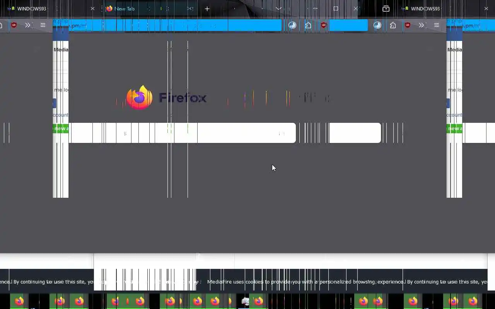495x309 pixels.
Task: Click the wide highlighted blue address bar
Action: [x=175, y=25]
